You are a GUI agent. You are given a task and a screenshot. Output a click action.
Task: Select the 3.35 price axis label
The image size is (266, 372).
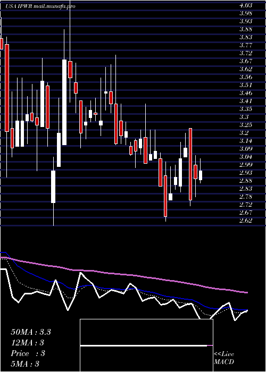(x=246, y=108)
